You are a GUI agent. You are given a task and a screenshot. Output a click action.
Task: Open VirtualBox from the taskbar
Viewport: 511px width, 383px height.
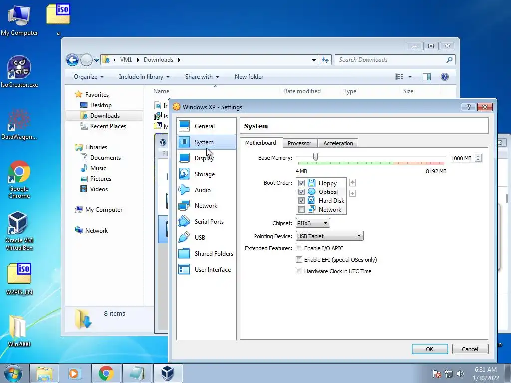click(x=168, y=373)
